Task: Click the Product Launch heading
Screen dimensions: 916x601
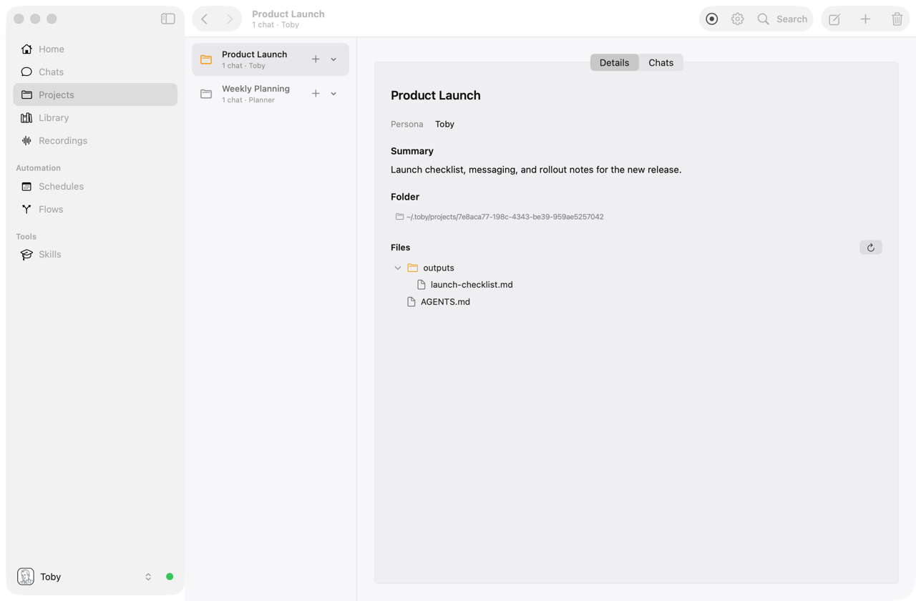Action: point(436,95)
